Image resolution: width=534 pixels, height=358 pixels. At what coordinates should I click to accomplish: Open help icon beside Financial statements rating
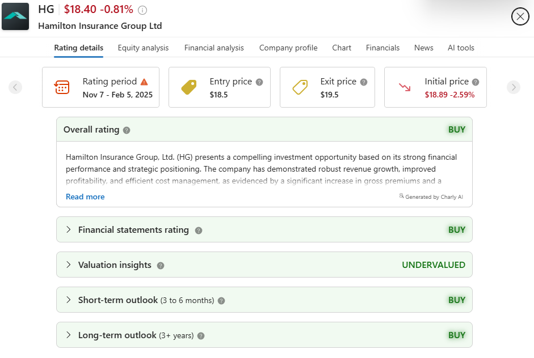coord(199,231)
